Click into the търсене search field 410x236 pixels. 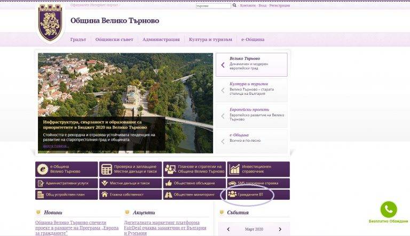pos(214,6)
